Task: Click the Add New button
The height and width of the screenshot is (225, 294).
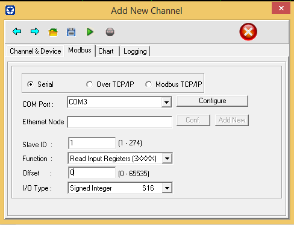Action: tap(232, 120)
